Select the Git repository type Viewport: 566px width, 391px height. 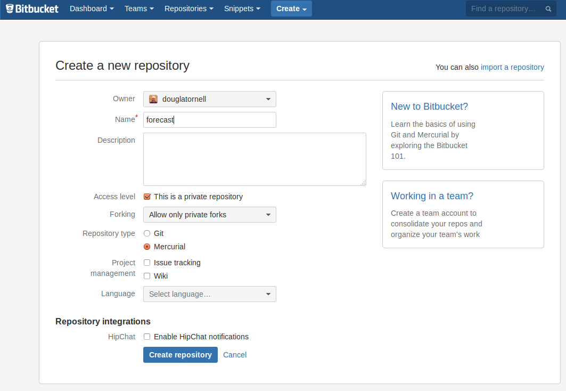pos(147,234)
